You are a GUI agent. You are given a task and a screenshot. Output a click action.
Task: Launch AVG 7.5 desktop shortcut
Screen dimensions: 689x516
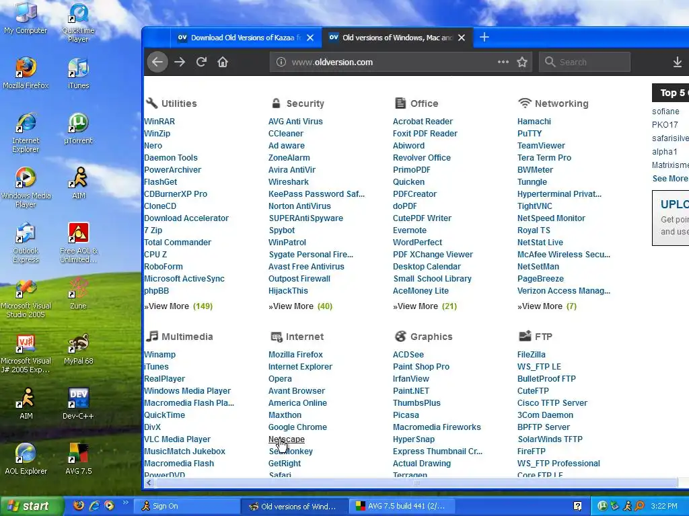pyautogui.click(x=78, y=459)
